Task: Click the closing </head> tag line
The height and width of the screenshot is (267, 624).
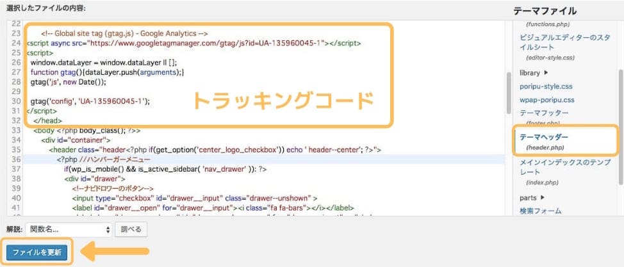Action: click(x=48, y=120)
